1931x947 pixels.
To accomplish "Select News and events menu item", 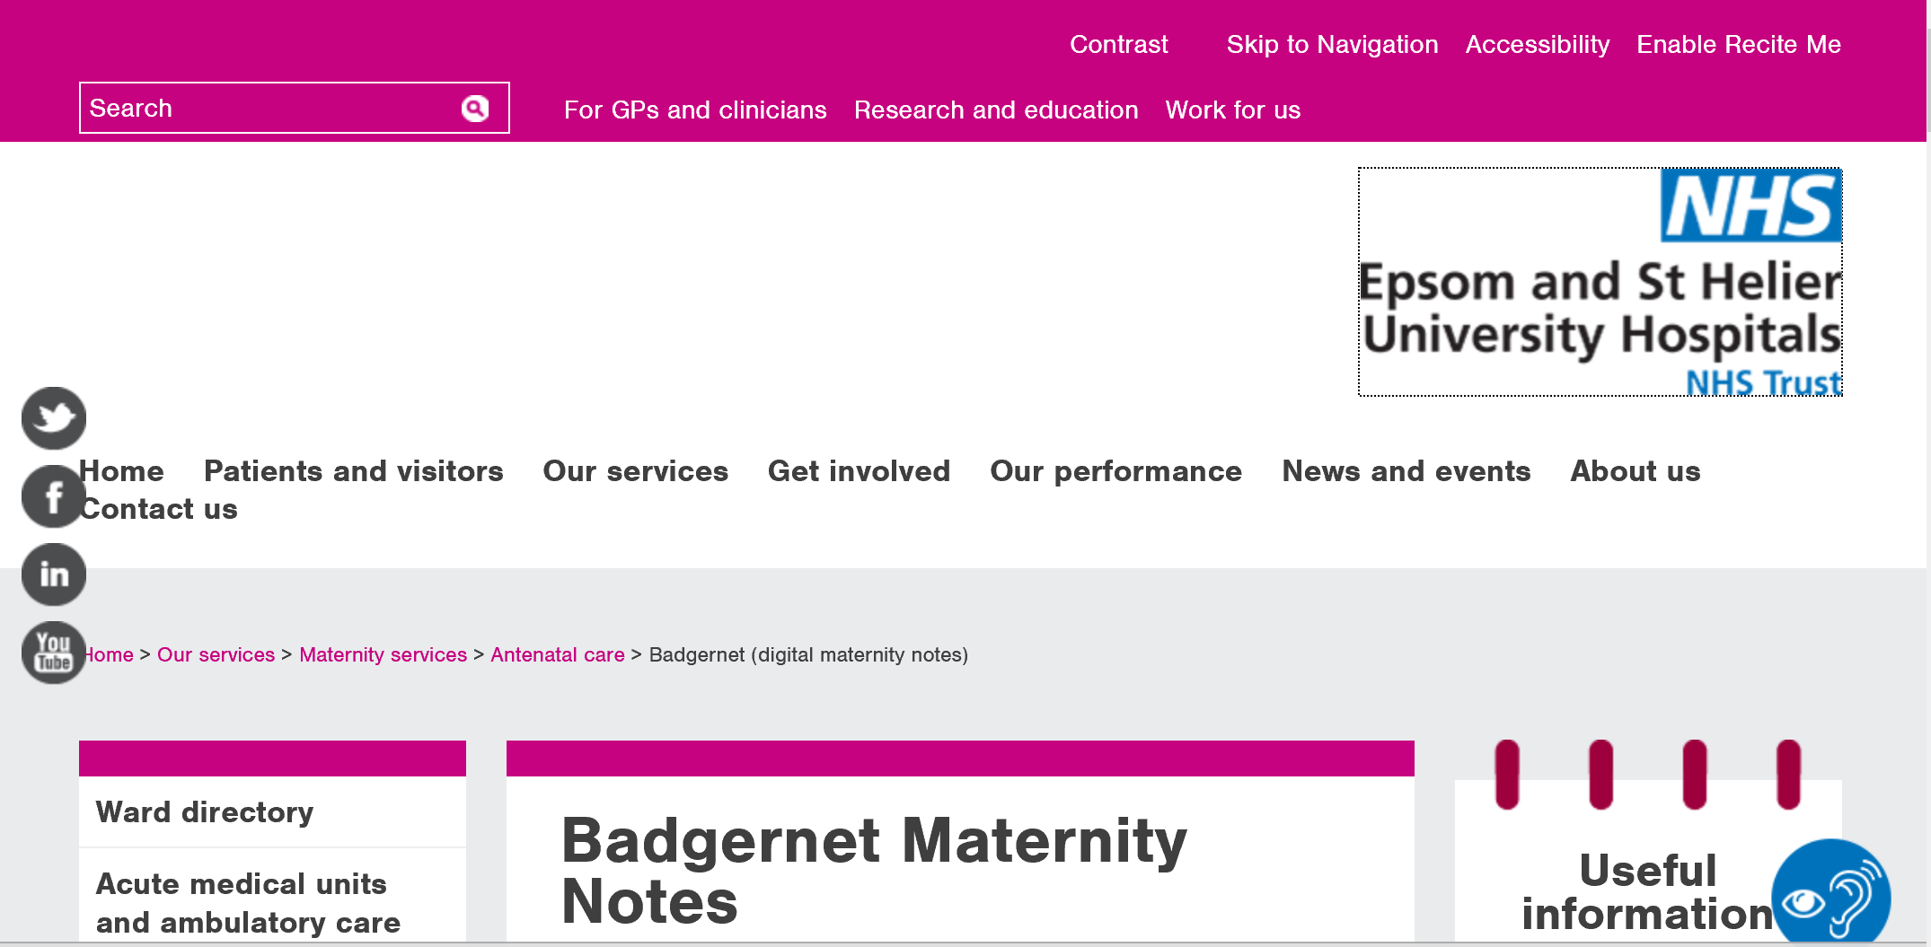I will point(1406,471).
